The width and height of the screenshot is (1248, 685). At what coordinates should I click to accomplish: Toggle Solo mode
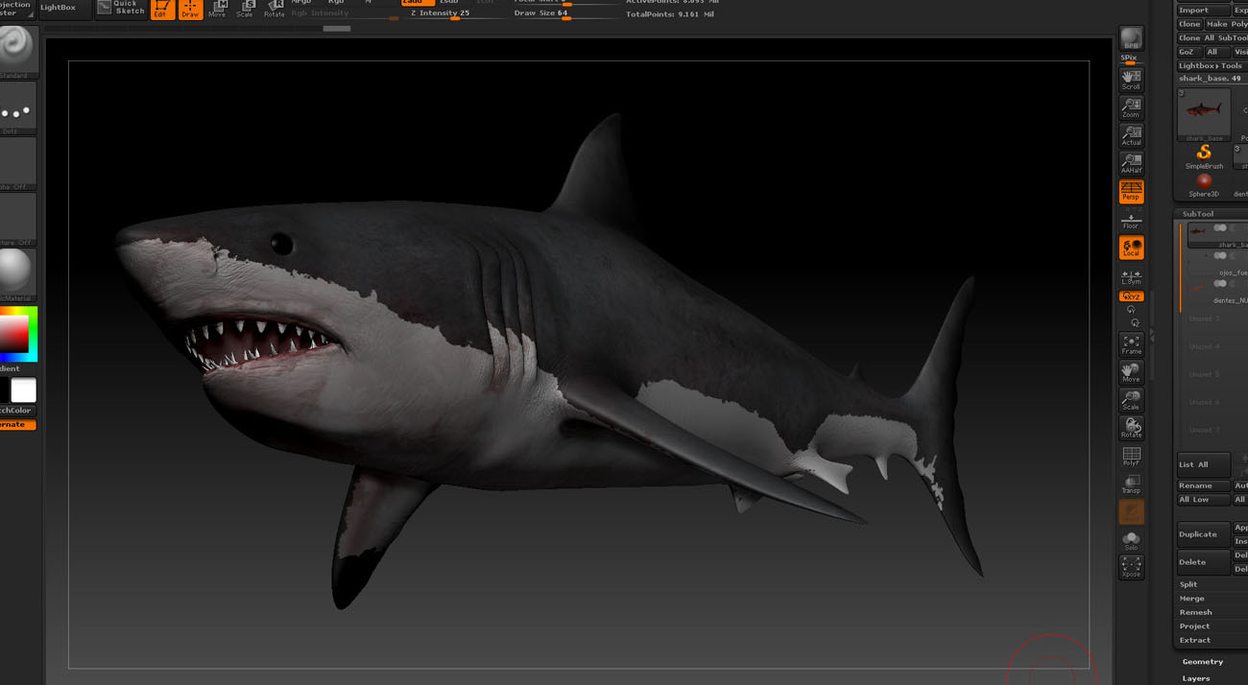point(1131,540)
